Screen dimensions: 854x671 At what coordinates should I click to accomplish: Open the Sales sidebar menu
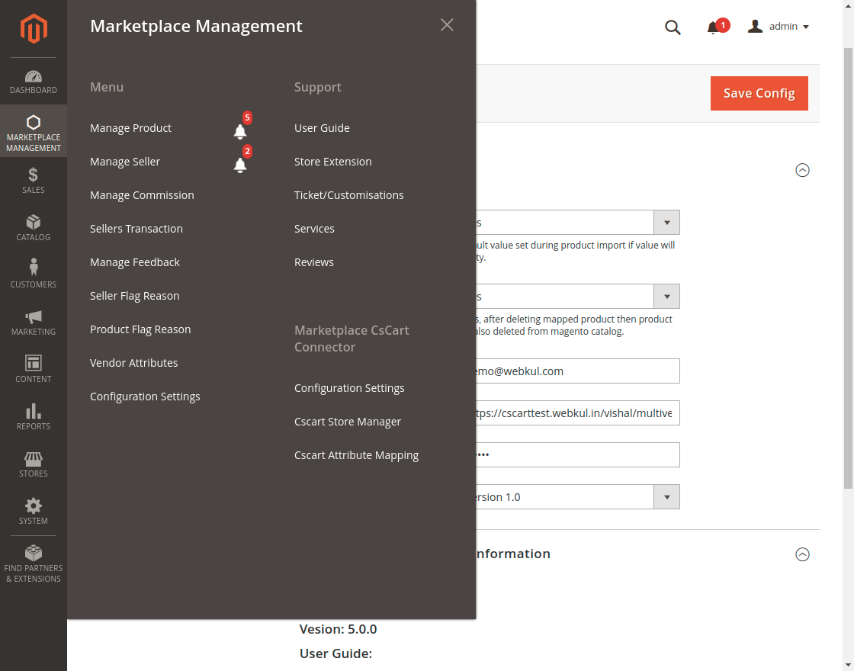pyautogui.click(x=34, y=180)
